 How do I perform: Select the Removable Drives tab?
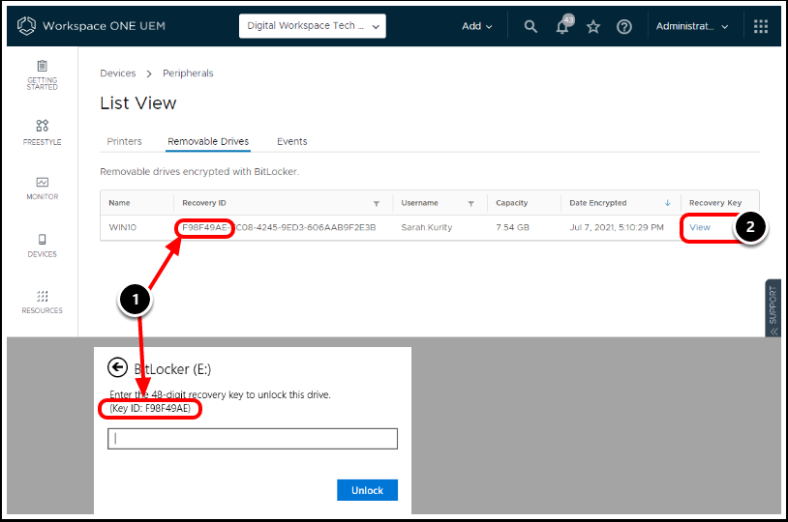point(208,141)
